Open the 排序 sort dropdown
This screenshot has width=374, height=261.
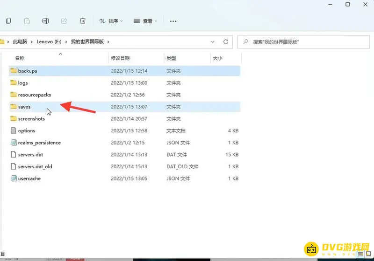click(111, 21)
